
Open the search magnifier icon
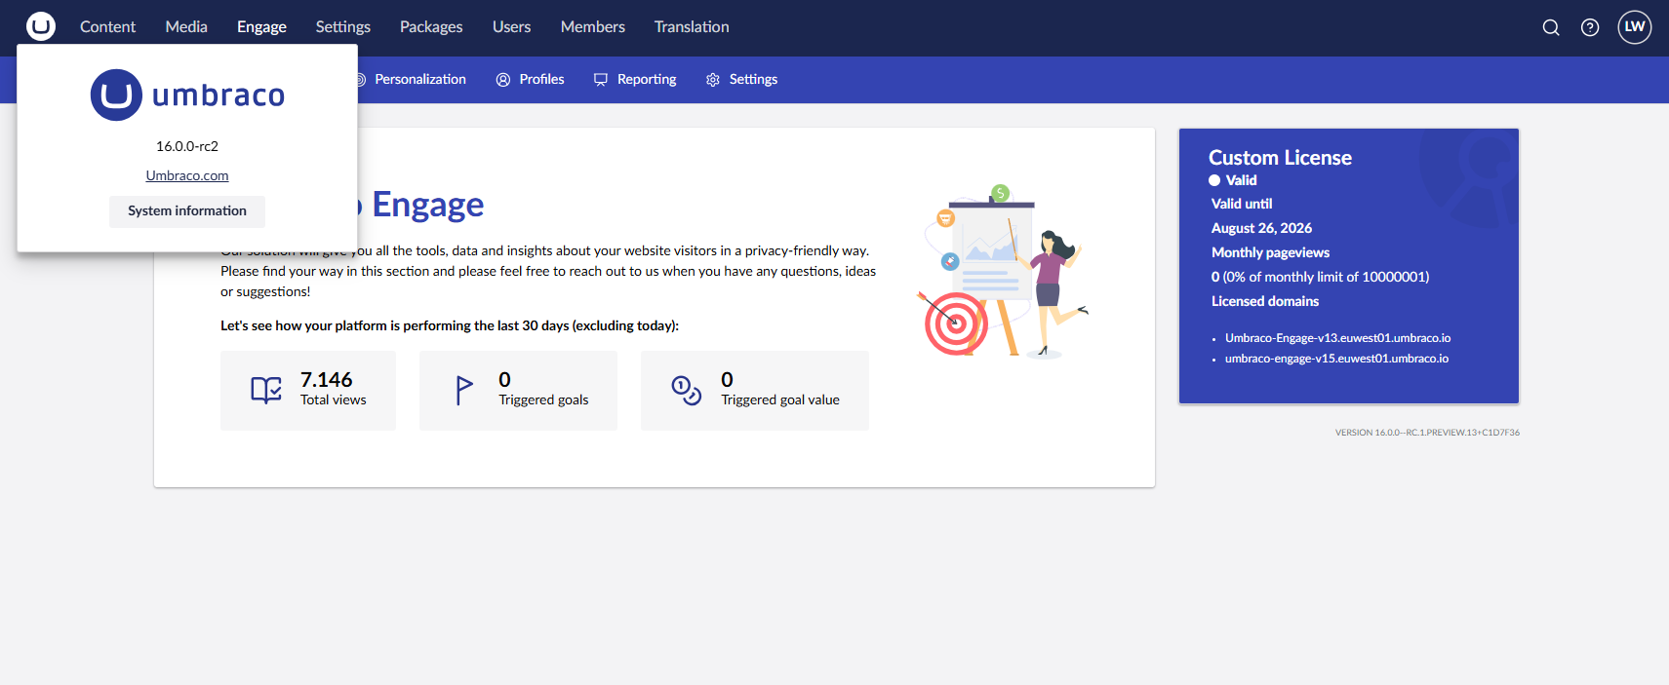coord(1550,27)
